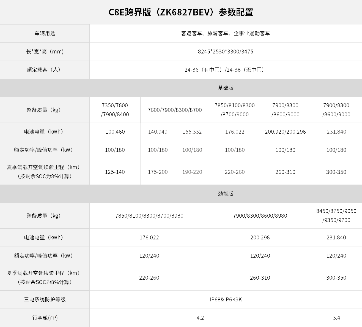Select the 7850/8100/8300/8700/8980 weight cell

(149, 216)
